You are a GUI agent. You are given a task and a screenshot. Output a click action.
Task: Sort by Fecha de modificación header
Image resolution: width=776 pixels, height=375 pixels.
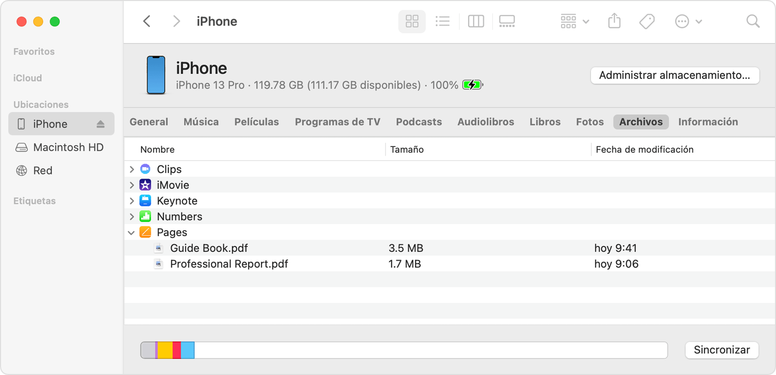(x=645, y=149)
